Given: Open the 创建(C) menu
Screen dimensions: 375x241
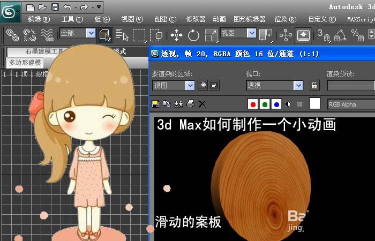Looking at the screenshot, I should (165, 19).
